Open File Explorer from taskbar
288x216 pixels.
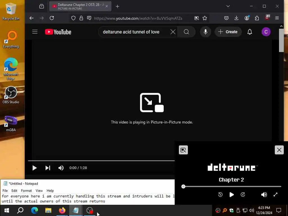point(48,210)
